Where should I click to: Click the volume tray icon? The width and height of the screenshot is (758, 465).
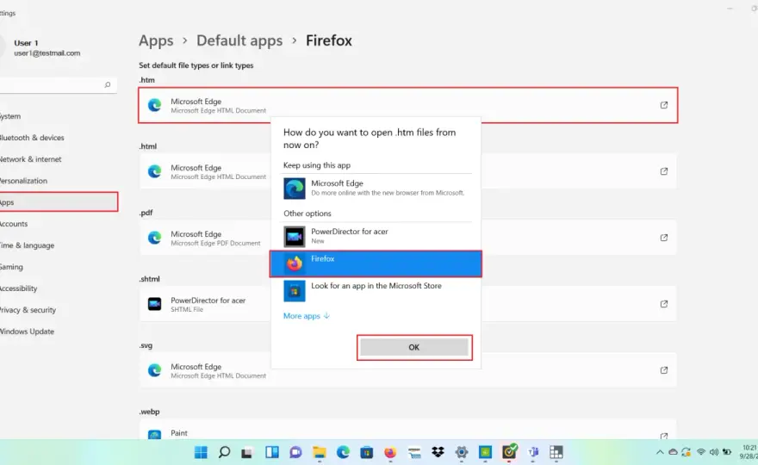pos(713,452)
